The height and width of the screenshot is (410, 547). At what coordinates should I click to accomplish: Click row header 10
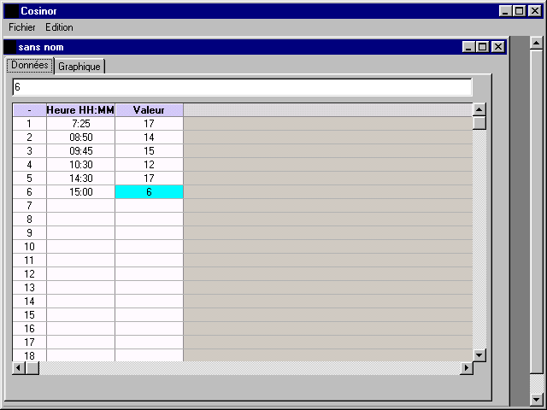point(29,247)
